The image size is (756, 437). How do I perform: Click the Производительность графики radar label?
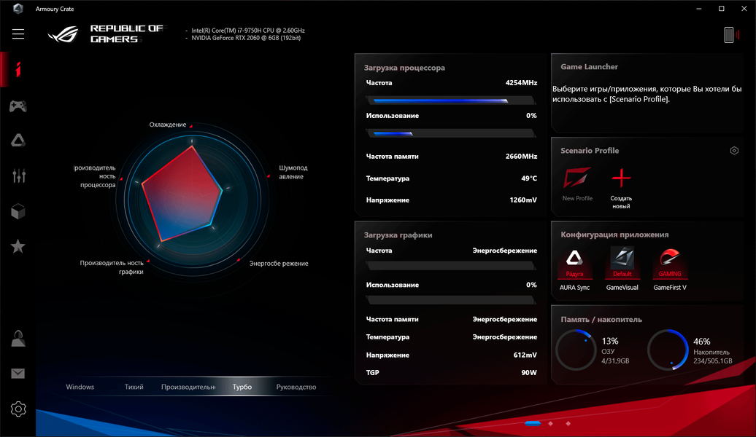click(112, 267)
